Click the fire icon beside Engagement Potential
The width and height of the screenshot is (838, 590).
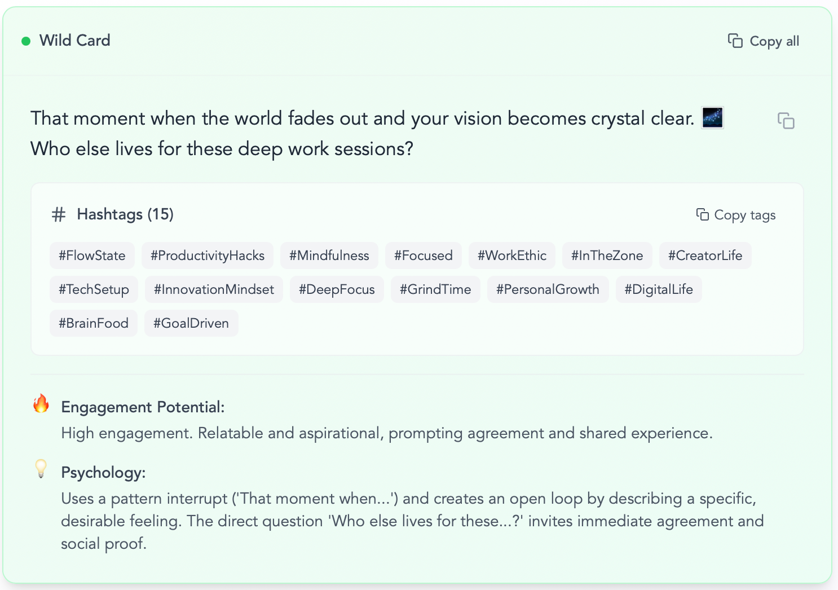pos(41,404)
